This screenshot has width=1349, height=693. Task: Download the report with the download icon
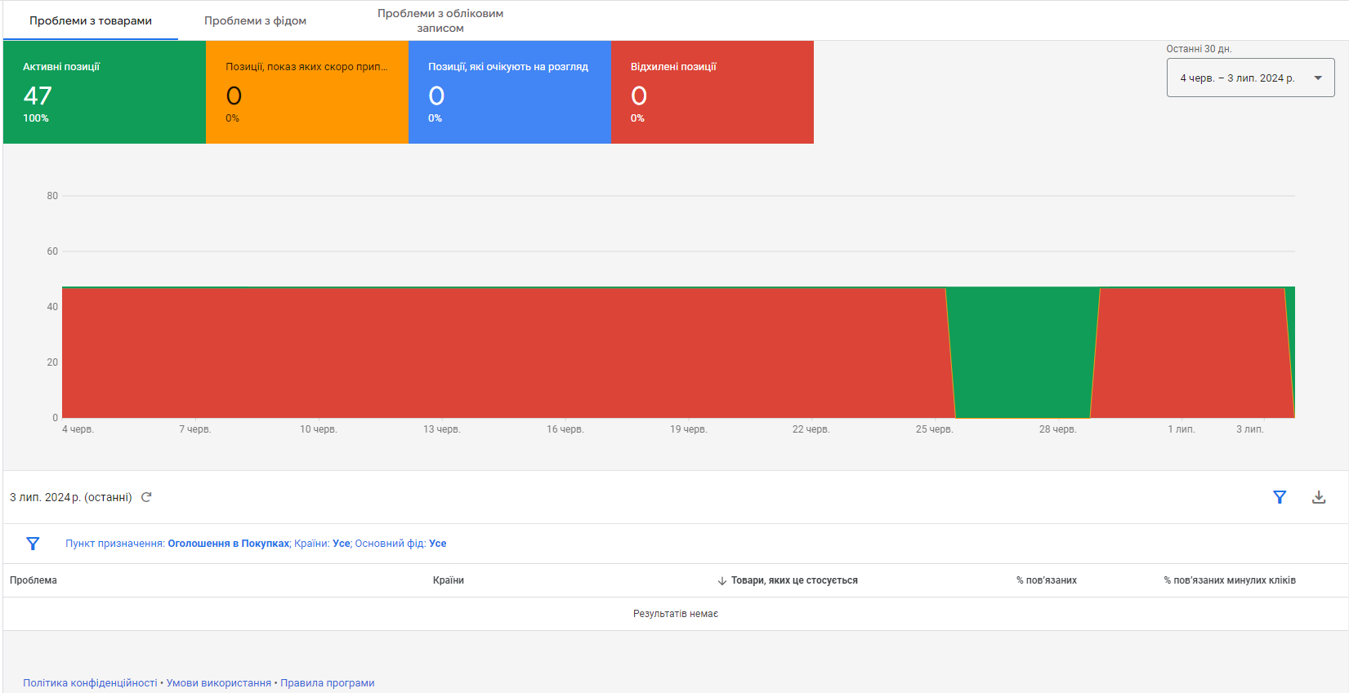1319,497
